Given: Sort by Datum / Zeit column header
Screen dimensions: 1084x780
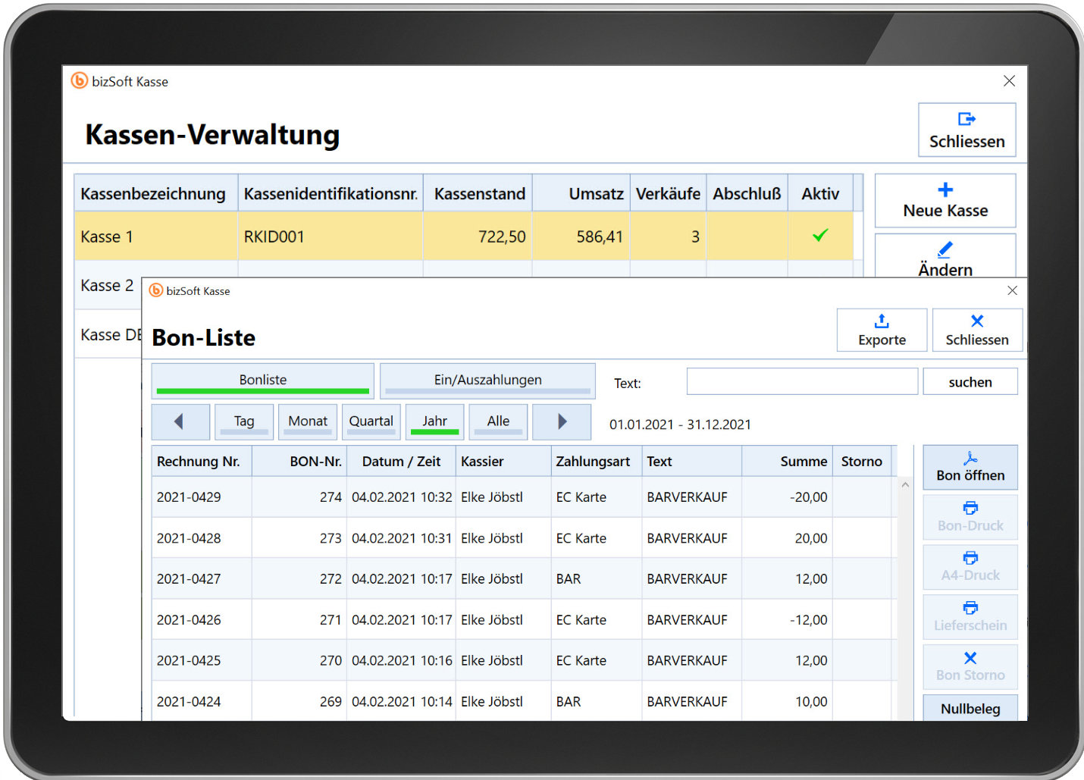Looking at the screenshot, I should tap(401, 461).
